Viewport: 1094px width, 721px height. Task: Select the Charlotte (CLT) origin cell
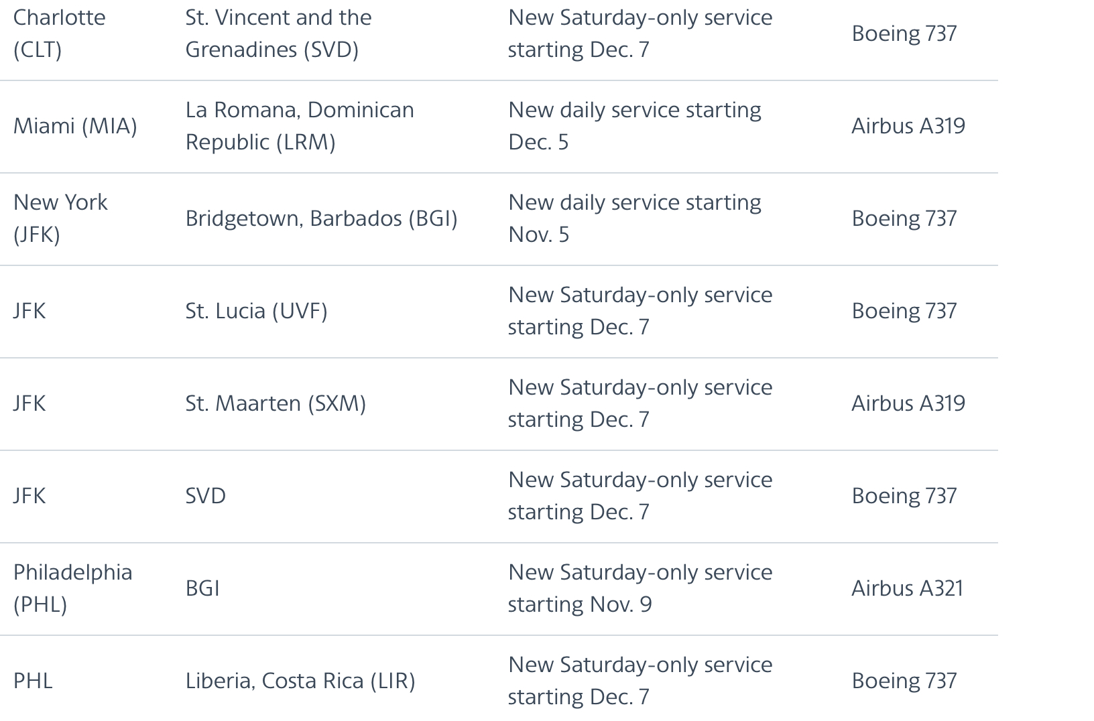(60, 34)
